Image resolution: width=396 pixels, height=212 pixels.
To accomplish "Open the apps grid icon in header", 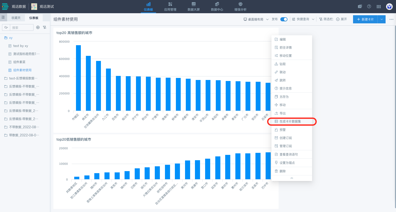I will point(379,7).
